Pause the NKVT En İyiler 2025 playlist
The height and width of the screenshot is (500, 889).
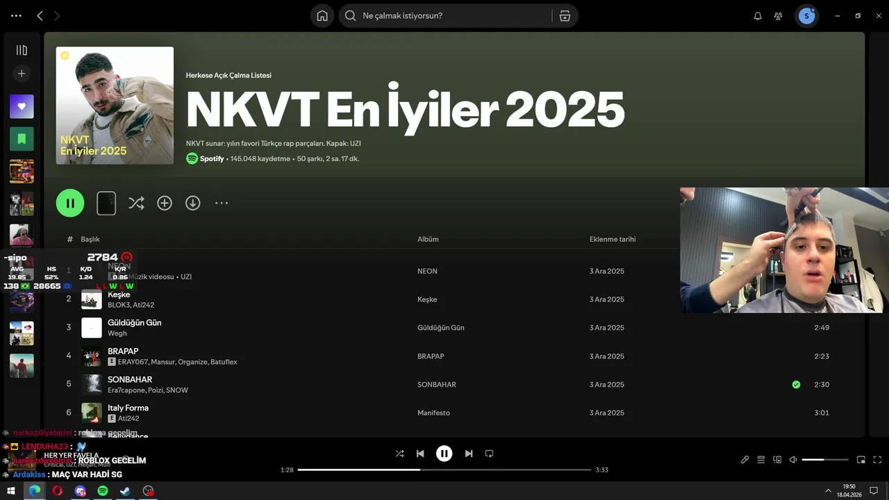70,203
